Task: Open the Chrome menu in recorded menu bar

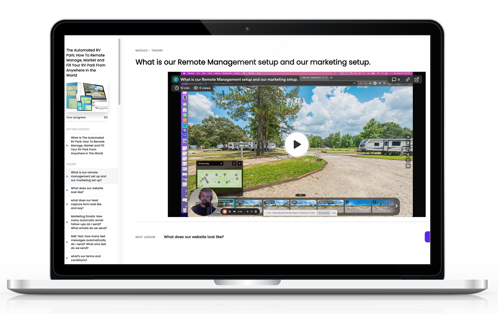Action: click(191, 73)
